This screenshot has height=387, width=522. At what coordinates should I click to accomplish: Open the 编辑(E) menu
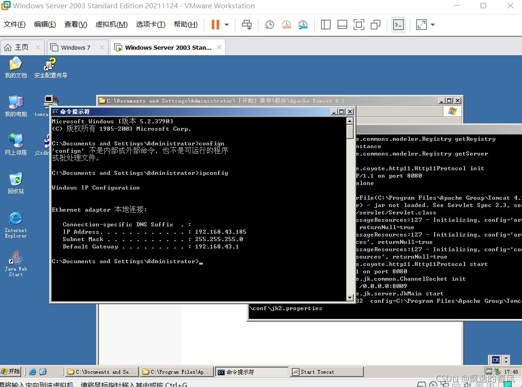click(45, 24)
